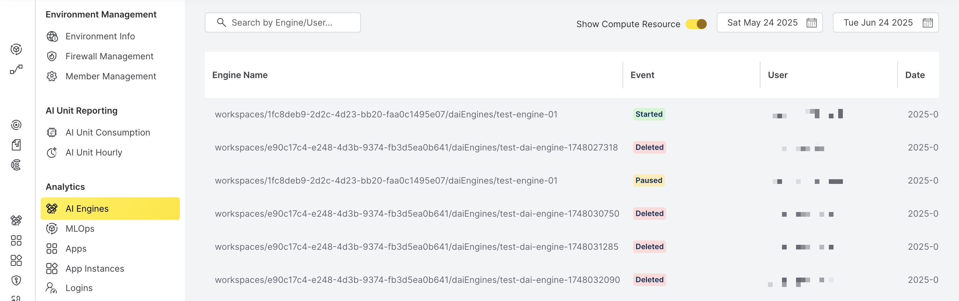959x301 pixels.
Task: Click the Member Management gear icon
Action: click(x=52, y=76)
